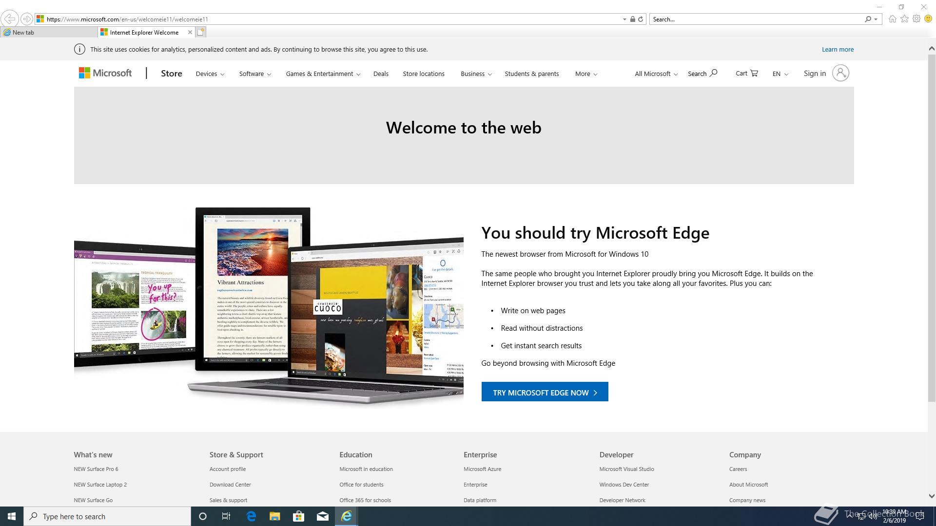The height and width of the screenshot is (526, 936).
Task: Click the Refresh icon in address bar
Action: point(641,19)
